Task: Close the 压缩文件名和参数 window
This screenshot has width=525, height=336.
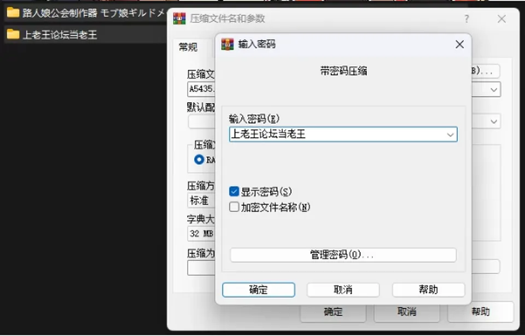Action: click(x=501, y=19)
